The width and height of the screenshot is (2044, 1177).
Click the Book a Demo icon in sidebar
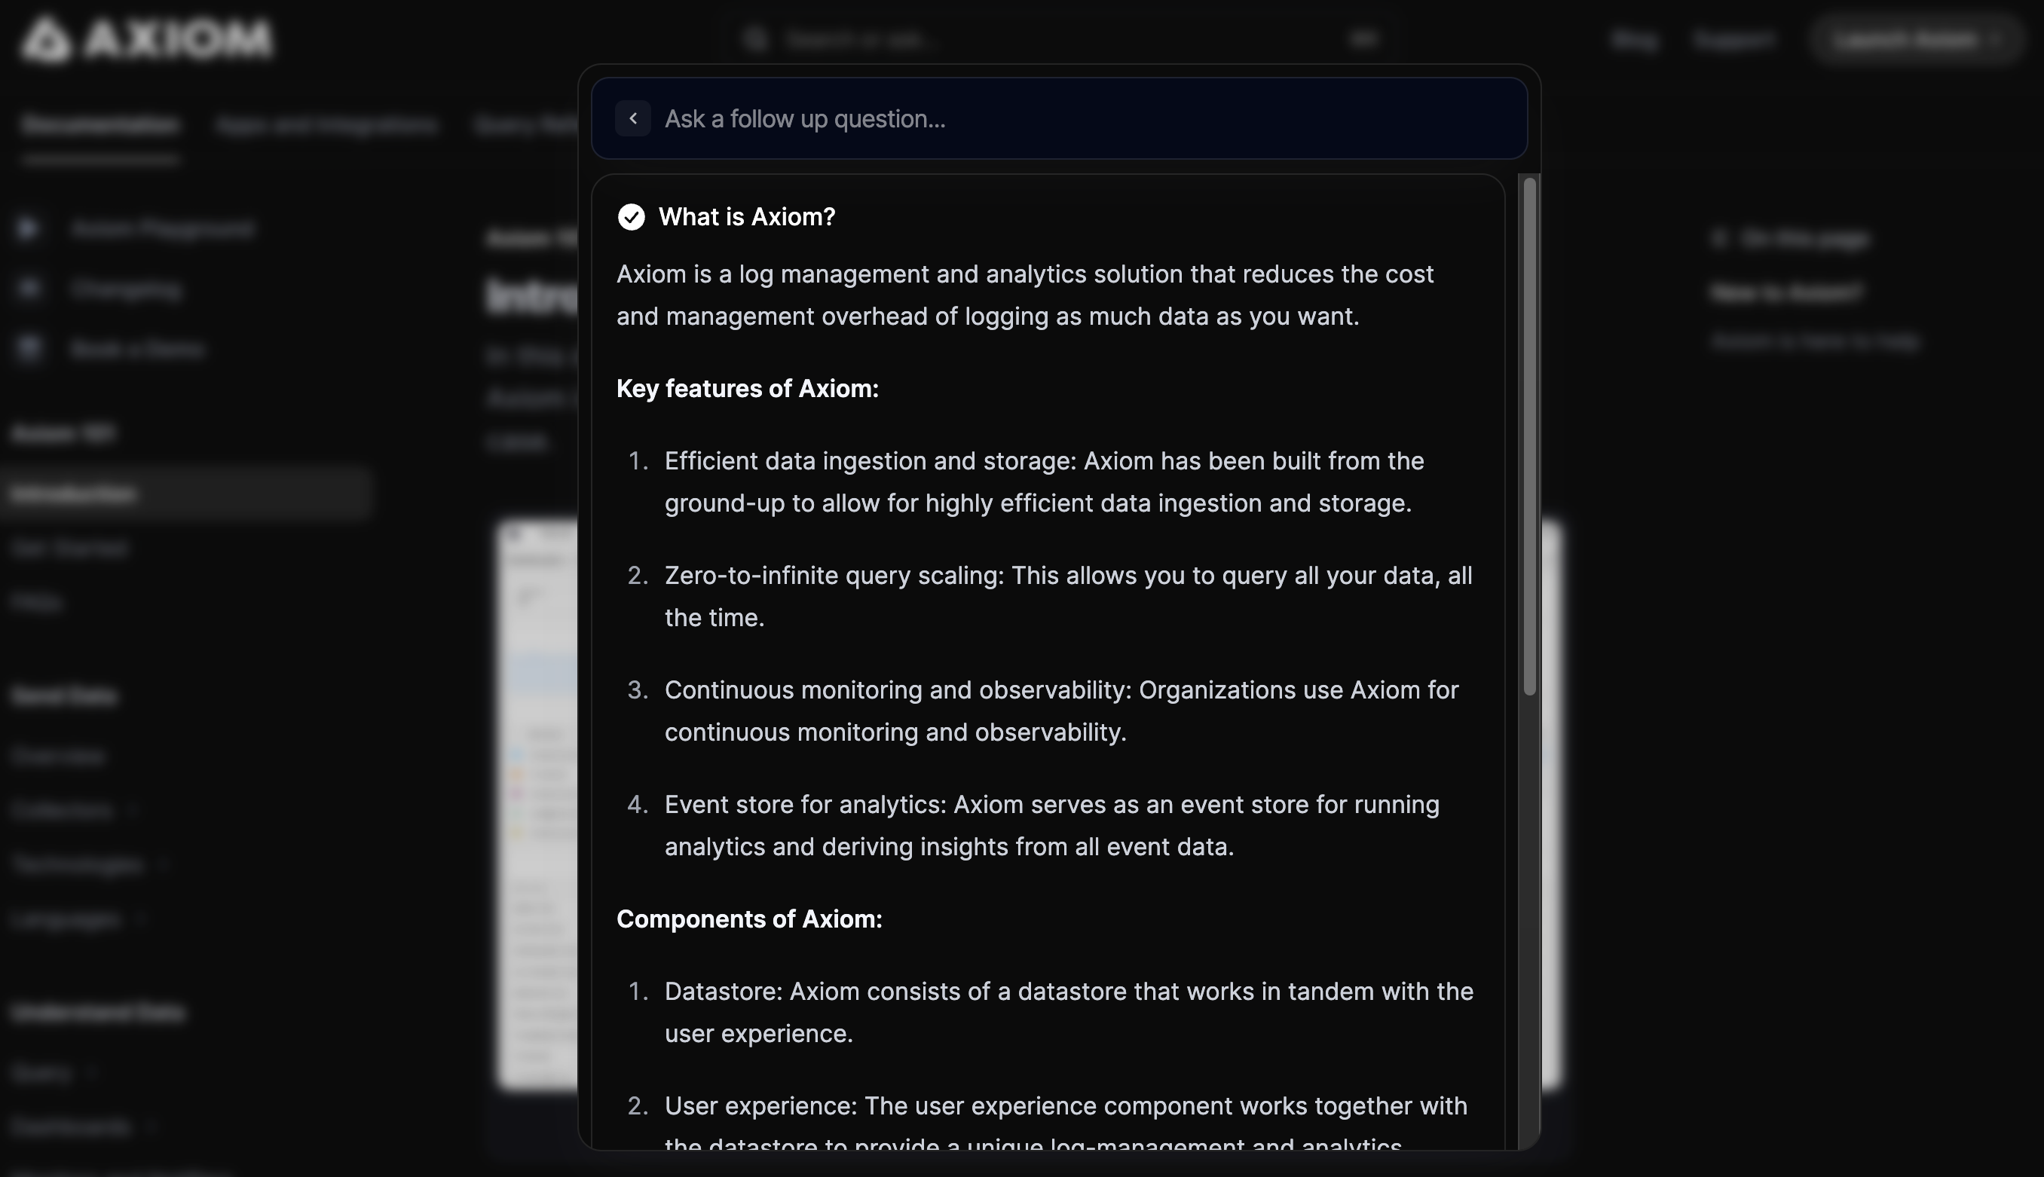pyautogui.click(x=29, y=348)
